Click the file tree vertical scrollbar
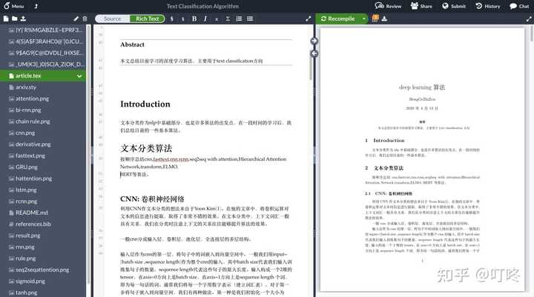Screen dimensions: 534x297 pyautogui.click(x=88, y=155)
